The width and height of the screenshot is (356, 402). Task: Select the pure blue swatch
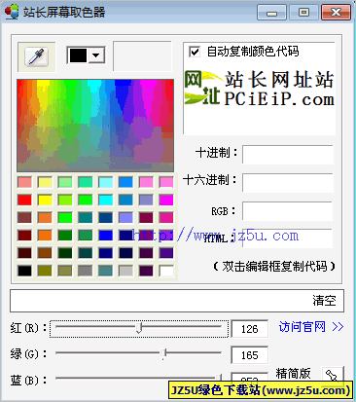(x=105, y=236)
